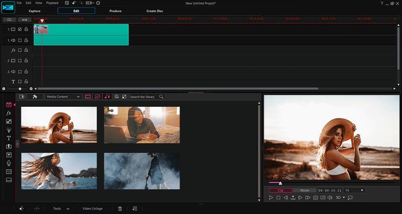The width and height of the screenshot is (402, 214).
Task: Switch library to grid view icon
Action: pyautogui.click(x=116, y=97)
